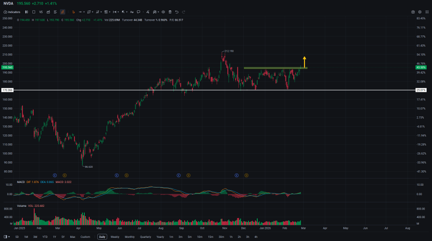Click the NVDA ticker symbol title
The image size is (432, 241).
[8, 4]
